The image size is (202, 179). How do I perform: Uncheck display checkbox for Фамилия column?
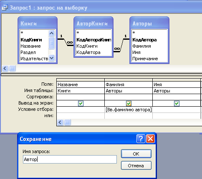point(129,103)
